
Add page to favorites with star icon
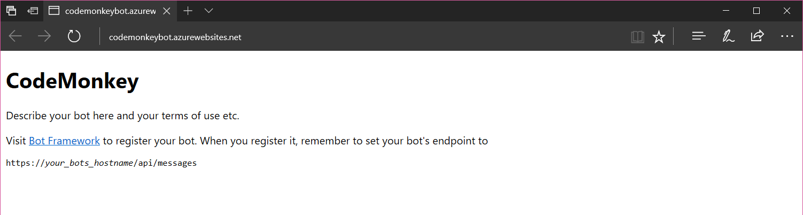(659, 36)
